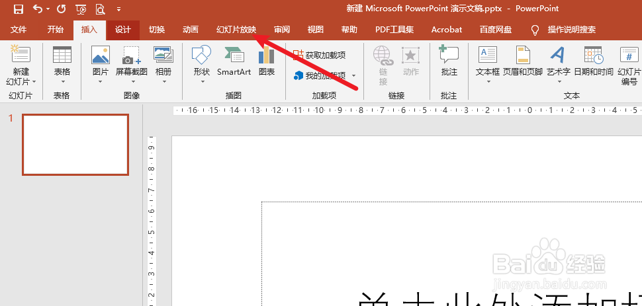The image size is (642, 306).
Task: Click the print preview quick access icon
Action: [100, 9]
